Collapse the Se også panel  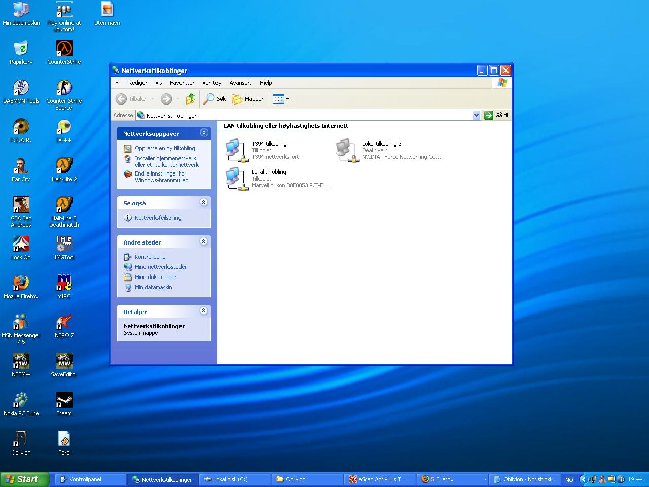coord(204,202)
